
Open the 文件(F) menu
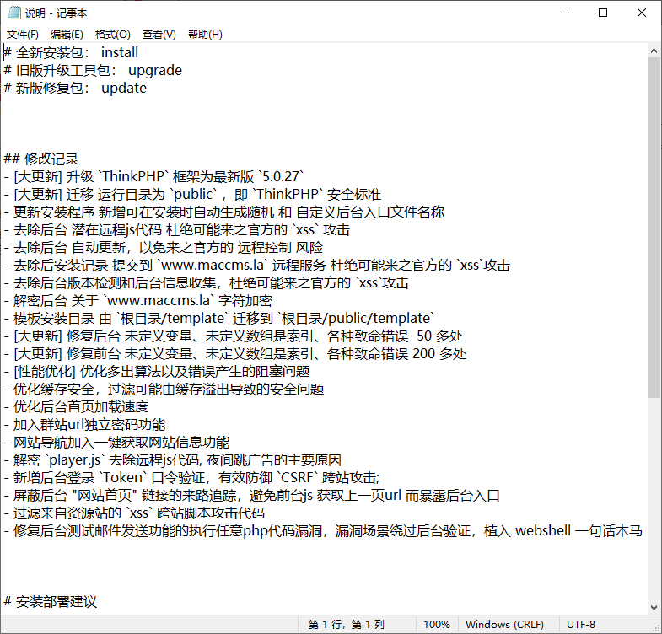23,35
